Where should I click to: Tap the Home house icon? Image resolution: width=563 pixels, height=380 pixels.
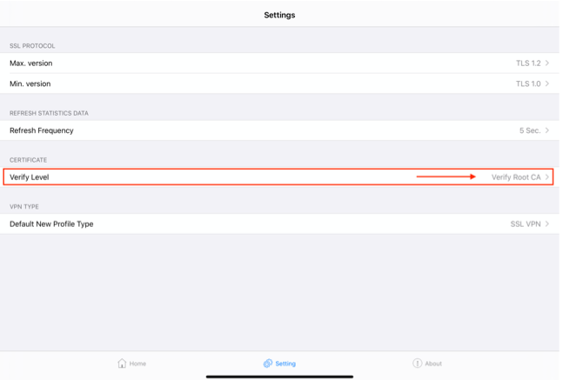tap(123, 363)
